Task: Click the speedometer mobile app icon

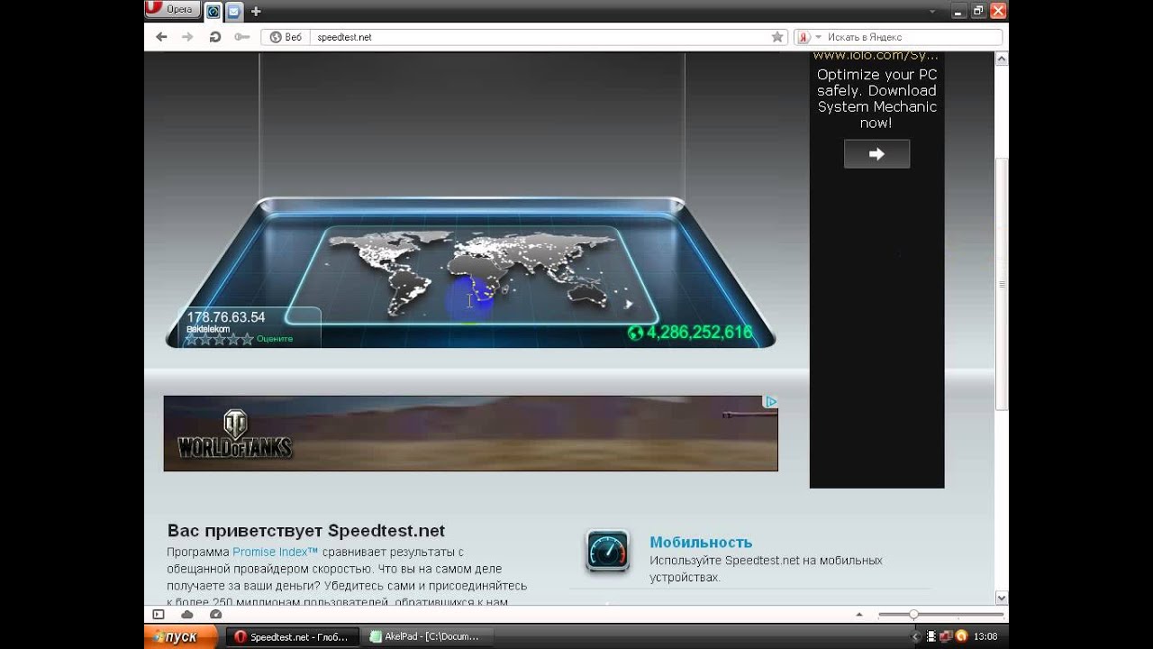Action: 608,551
